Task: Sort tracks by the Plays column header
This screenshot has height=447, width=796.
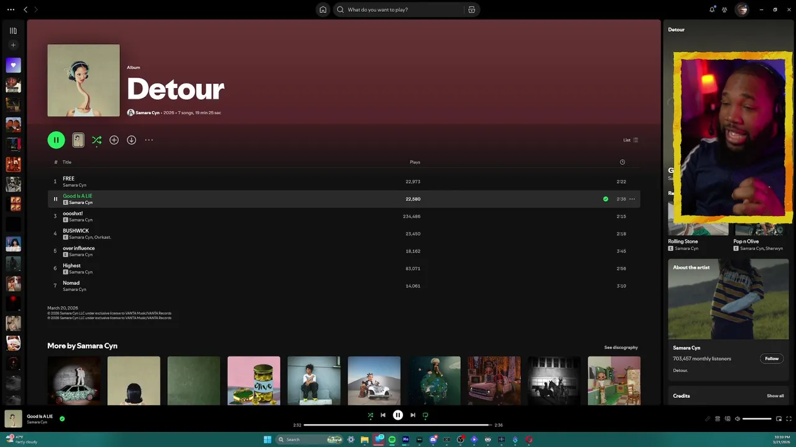Action: (x=415, y=162)
